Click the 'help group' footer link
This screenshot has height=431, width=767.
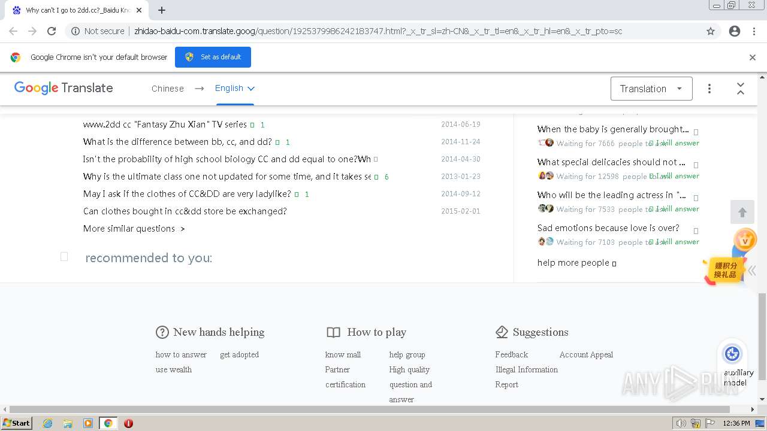(x=407, y=354)
